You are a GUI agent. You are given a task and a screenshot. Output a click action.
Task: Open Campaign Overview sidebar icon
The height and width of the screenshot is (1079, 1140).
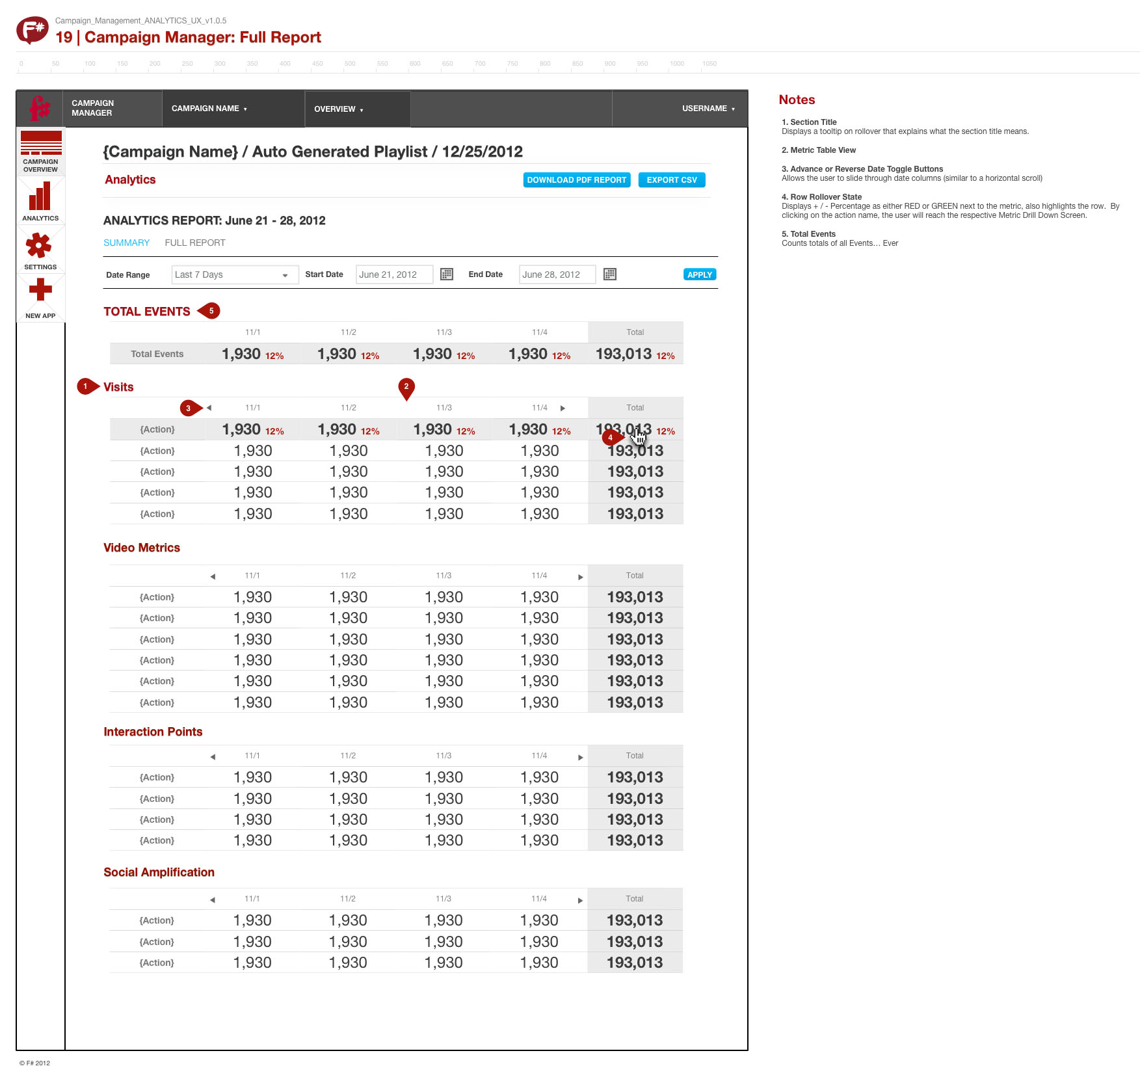(x=40, y=151)
